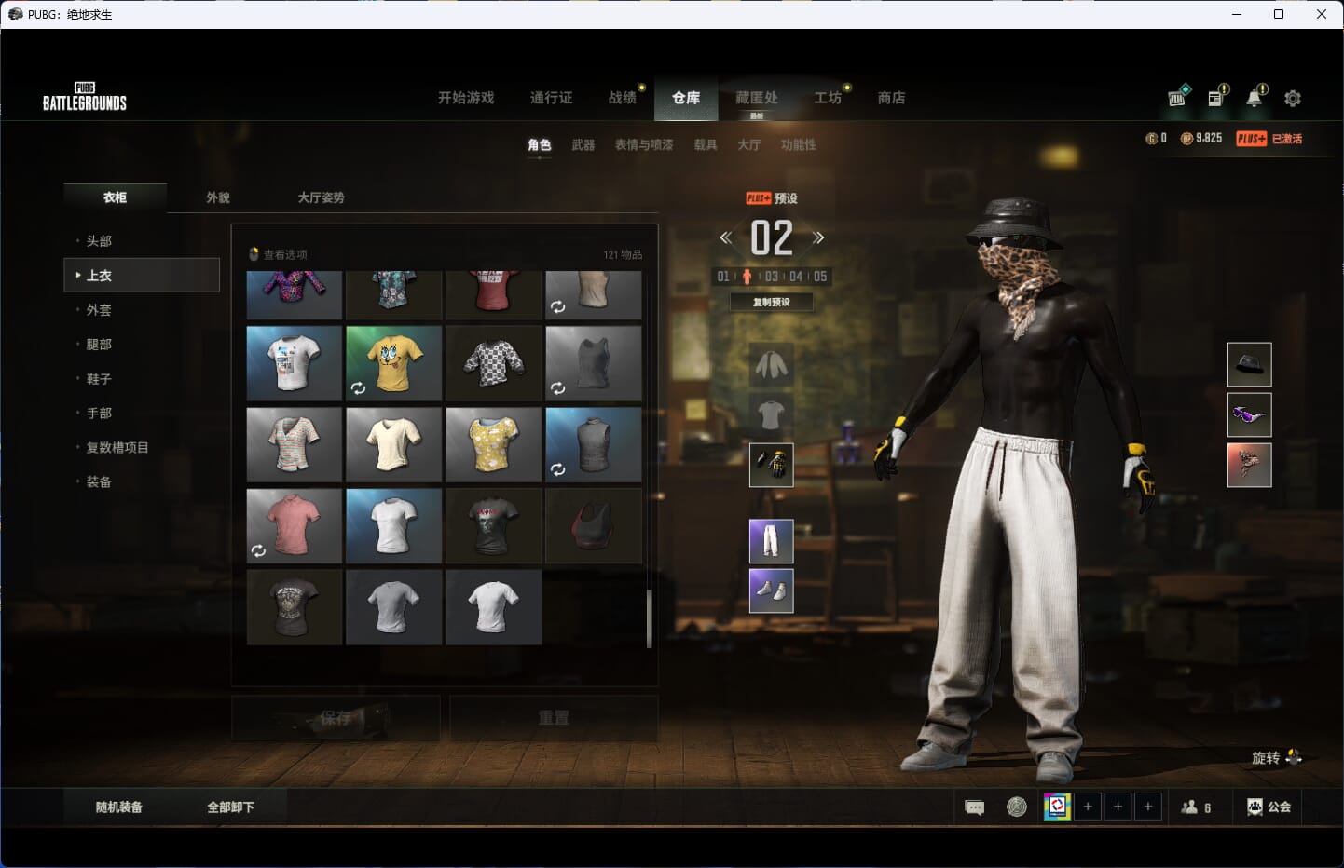1344x868 pixels.
Task: Open the friends list showing 6
Action: [x=1196, y=807]
